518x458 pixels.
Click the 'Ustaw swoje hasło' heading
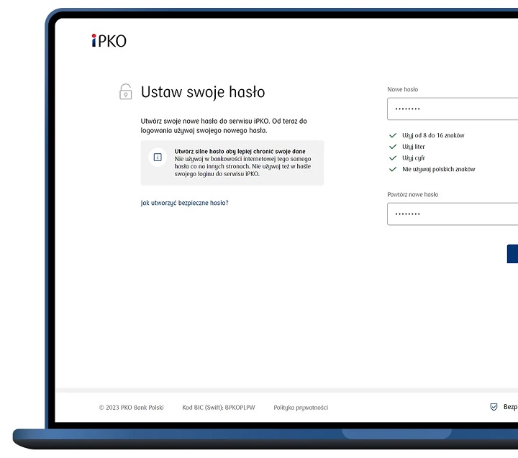203,92
